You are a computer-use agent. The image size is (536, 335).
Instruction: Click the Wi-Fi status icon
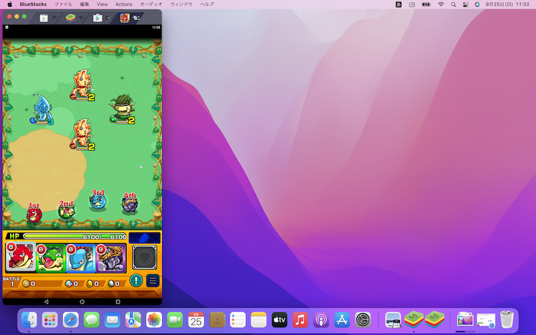(x=441, y=4)
